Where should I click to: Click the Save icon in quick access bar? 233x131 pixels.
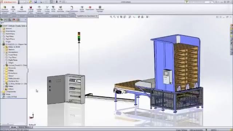[x=36, y=2]
